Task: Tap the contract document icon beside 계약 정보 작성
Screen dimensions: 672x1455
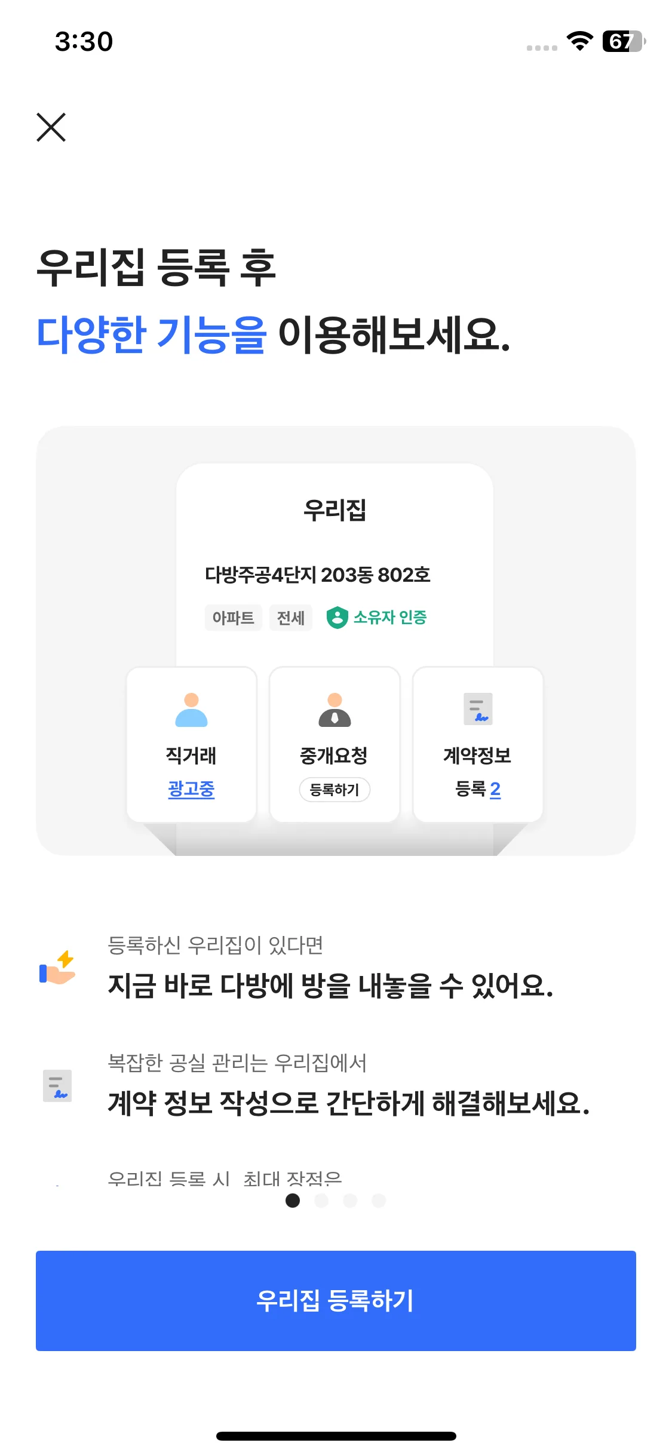Action: [57, 1085]
